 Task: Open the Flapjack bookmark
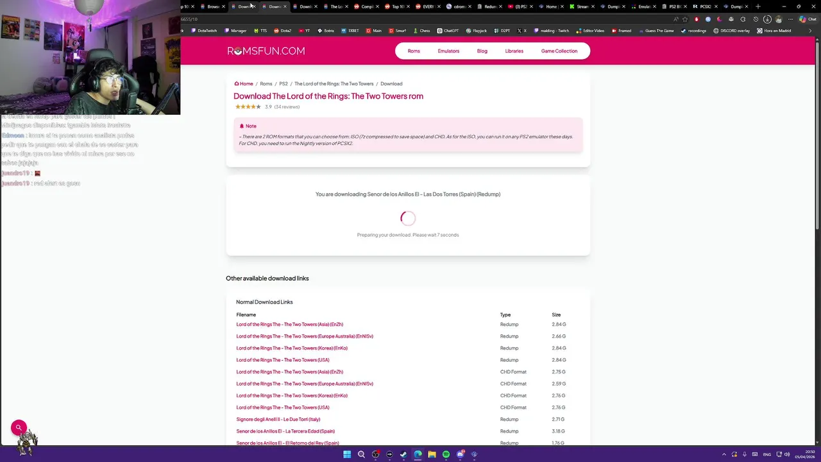(477, 31)
